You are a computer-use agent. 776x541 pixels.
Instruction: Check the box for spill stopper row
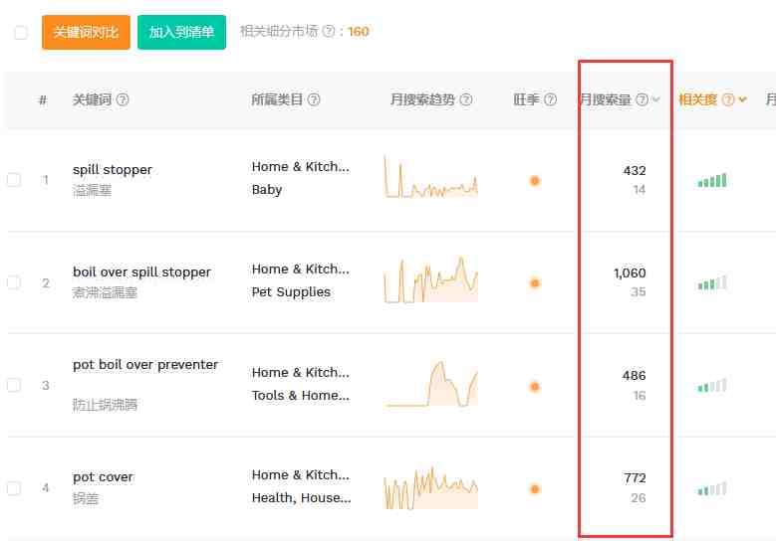tap(14, 180)
